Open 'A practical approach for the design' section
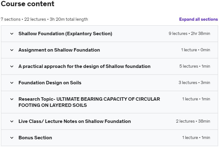 pyautogui.click(x=84, y=66)
